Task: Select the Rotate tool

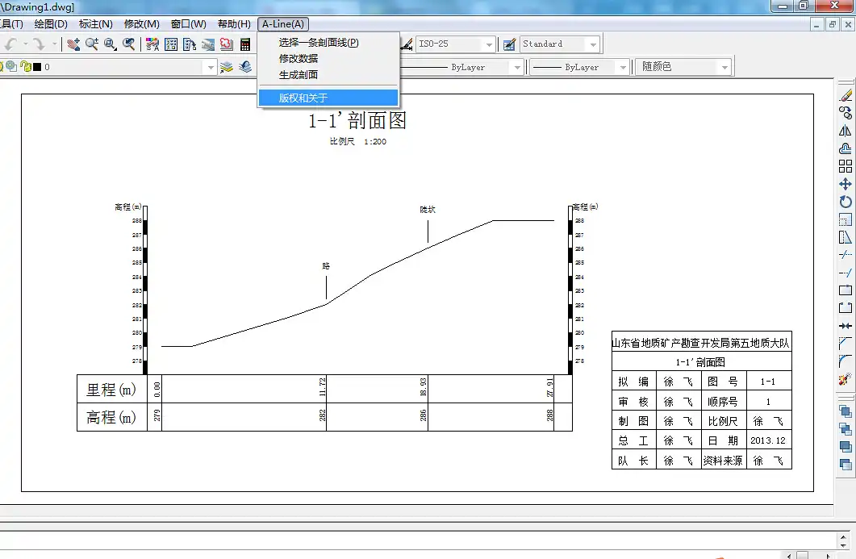Action: tap(846, 202)
